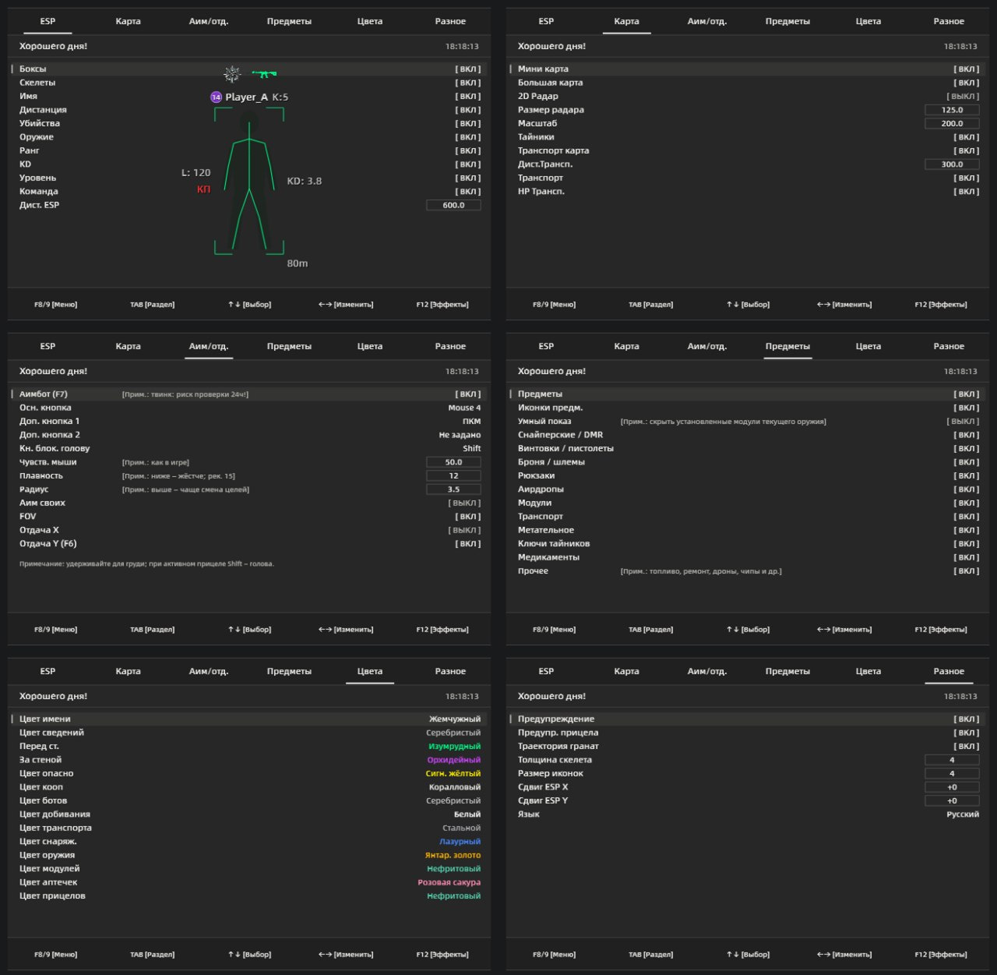This screenshot has width=997, height=975.
Task: Click the Толщина скелета value field
Action: pos(952,761)
